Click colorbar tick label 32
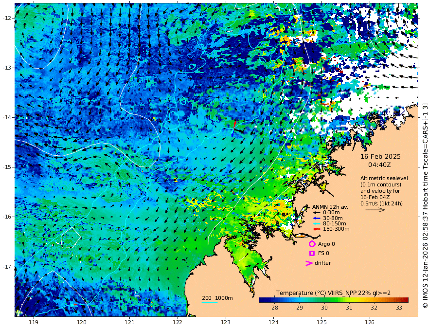 (x=374, y=308)
